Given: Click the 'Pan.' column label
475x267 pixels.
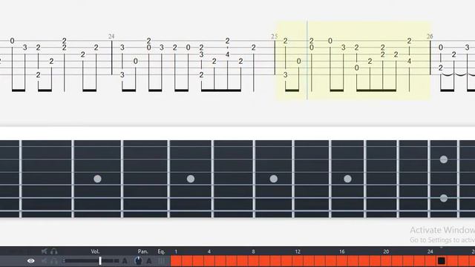Looking at the screenshot, I should (142, 251).
